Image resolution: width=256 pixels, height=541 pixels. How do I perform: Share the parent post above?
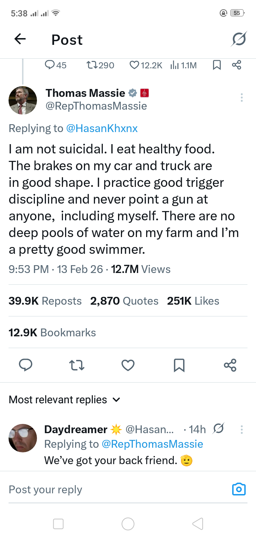point(236,65)
